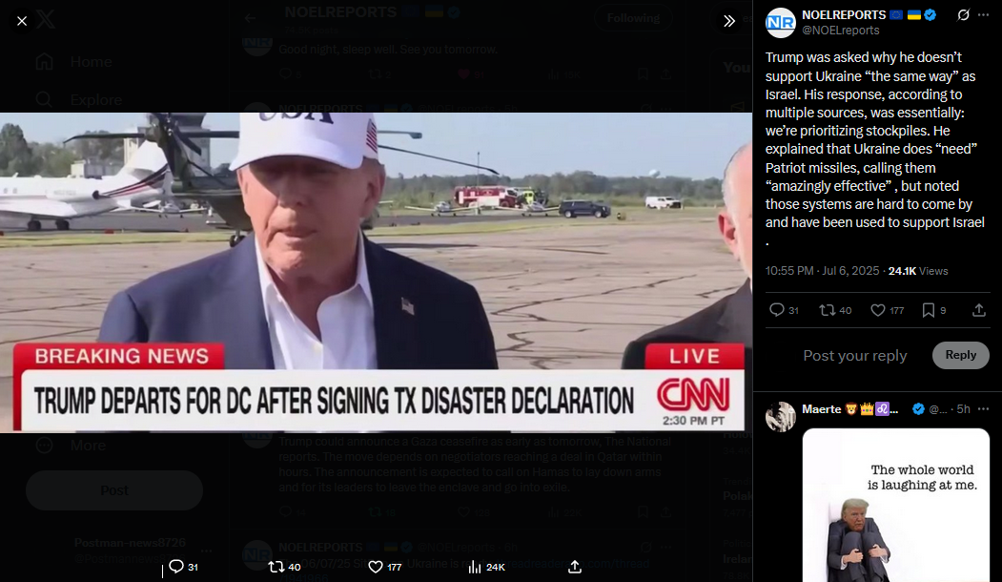Open more options on Maerte's reply
Screen dimensions: 1002x582
pyautogui.click(x=984, y=408)
